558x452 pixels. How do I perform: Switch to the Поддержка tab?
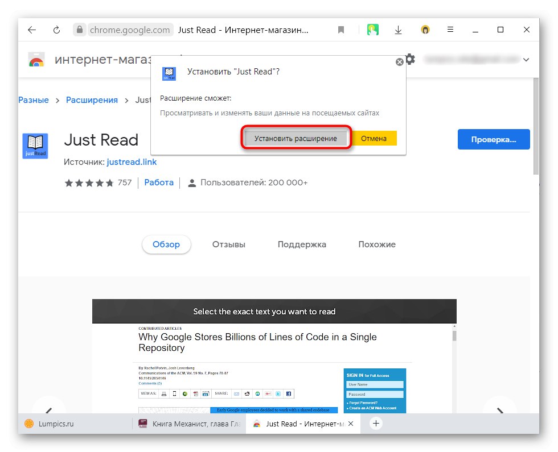point(302,244)
